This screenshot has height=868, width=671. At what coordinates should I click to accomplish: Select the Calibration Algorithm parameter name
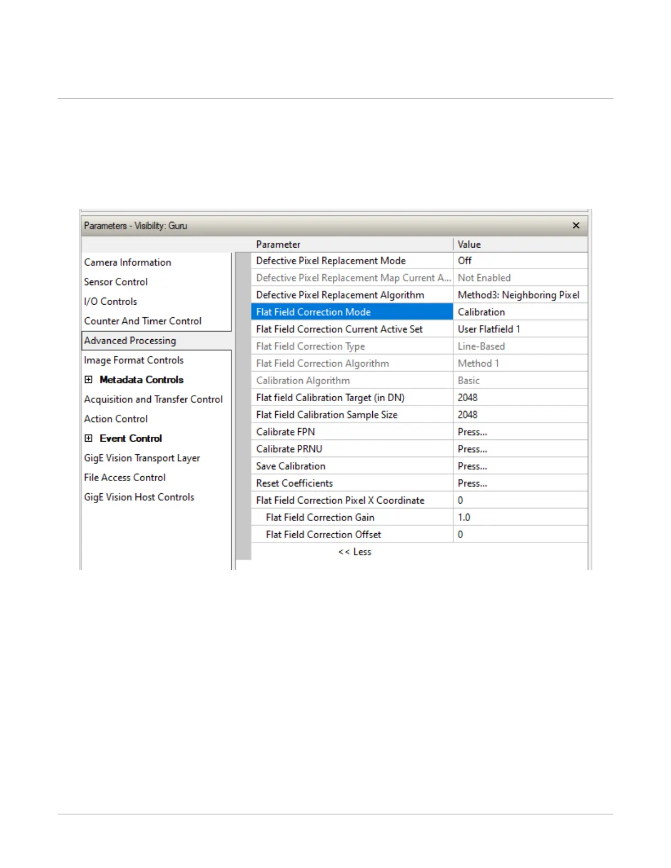(x=303, y=380)
